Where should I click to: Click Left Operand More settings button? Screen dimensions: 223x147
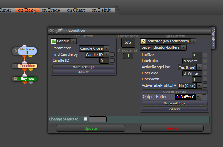coord(84,67)
